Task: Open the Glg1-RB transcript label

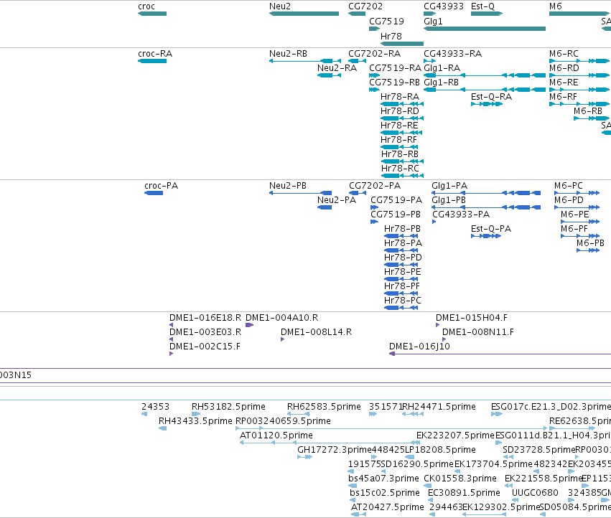Action: point(441,83)
